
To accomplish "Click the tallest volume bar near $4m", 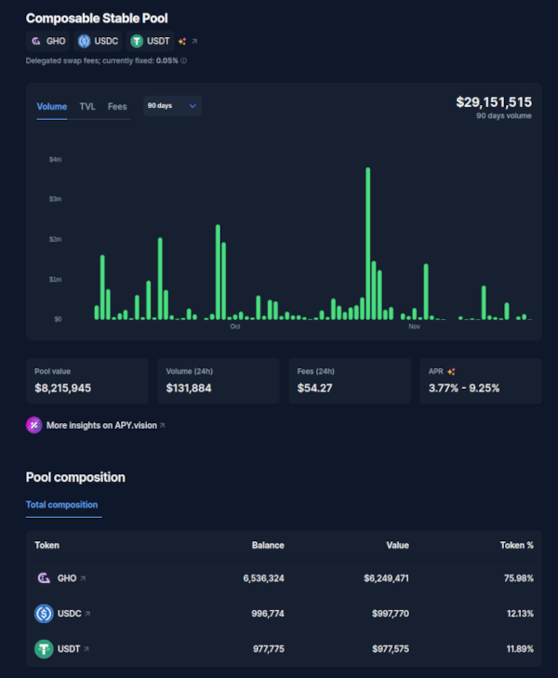I will 368,244.
